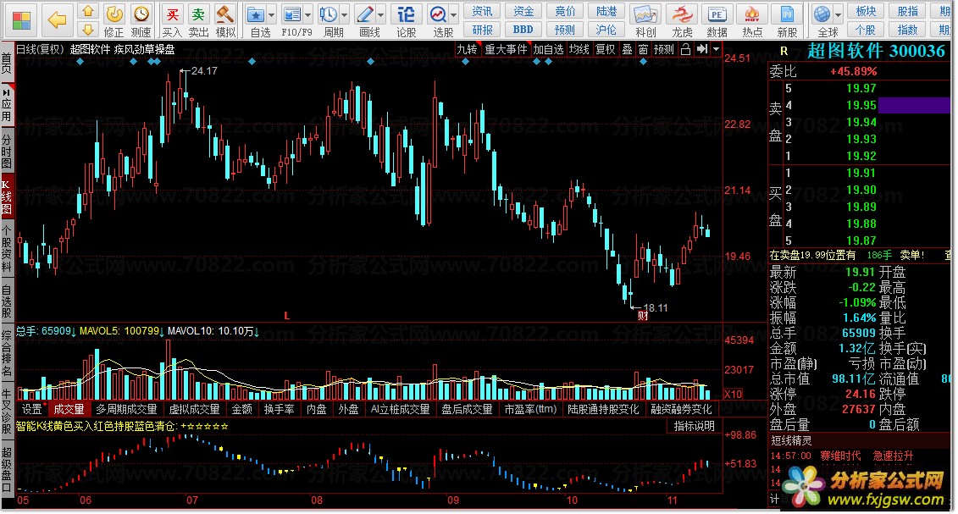Viewport: 958px width, 514px height.
Task: Select the 金额 indicator tab
Action: (242, 409)
